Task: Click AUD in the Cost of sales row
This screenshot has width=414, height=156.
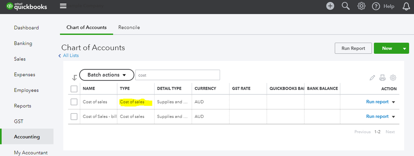Action: point(199,102)
